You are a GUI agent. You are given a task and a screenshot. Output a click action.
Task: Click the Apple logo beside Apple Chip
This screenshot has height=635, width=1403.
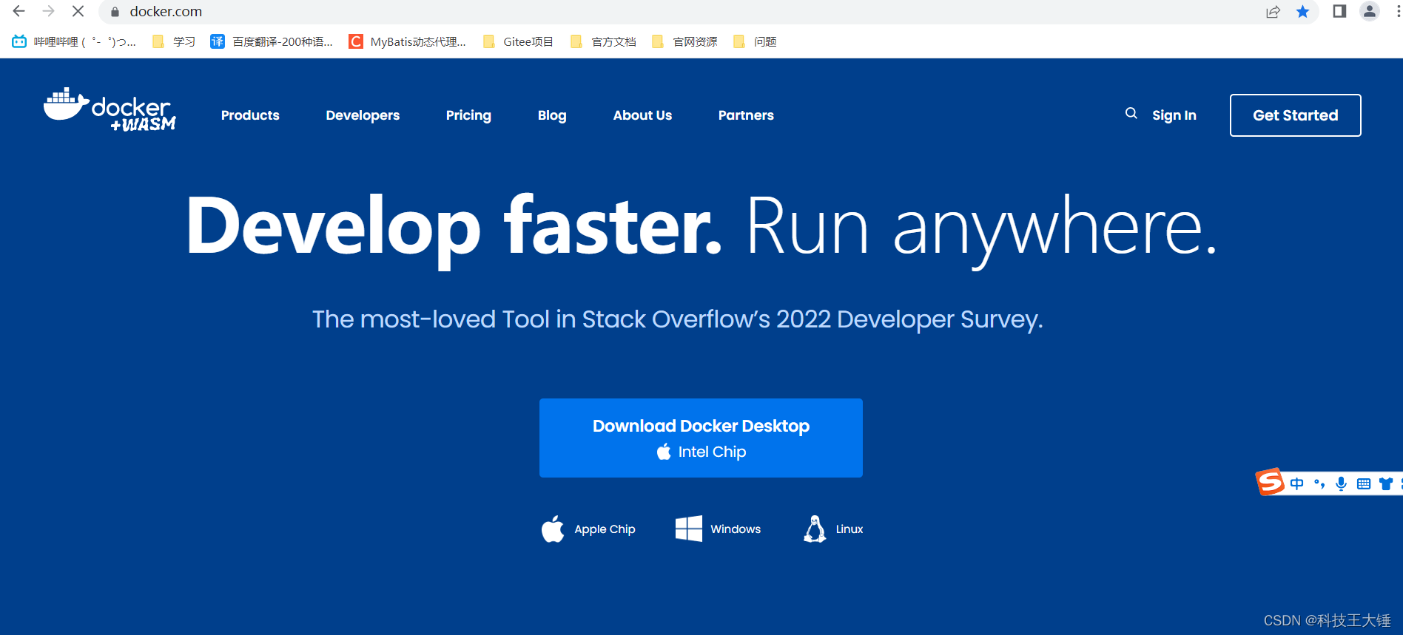(x=553, y=529)
